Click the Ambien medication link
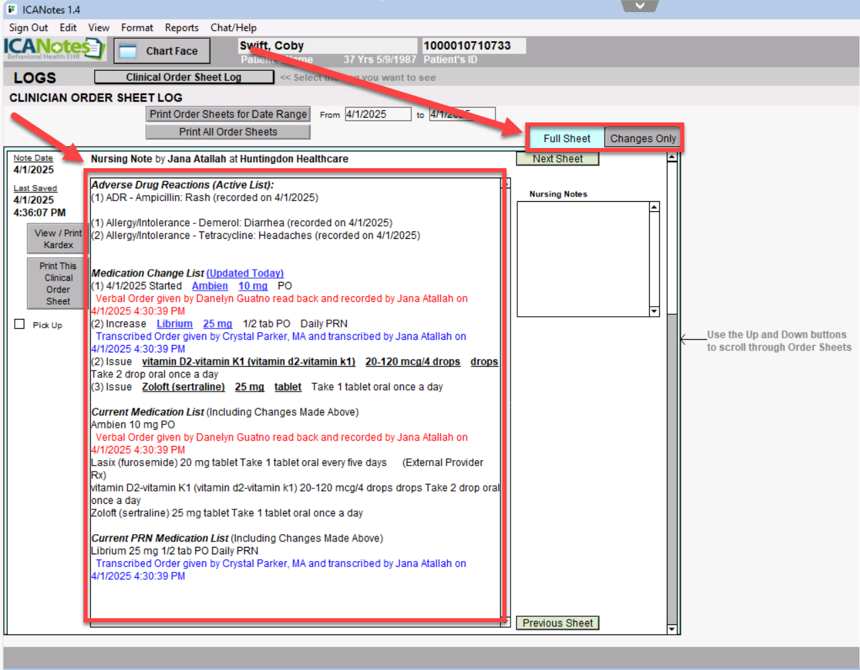 point(209,286)
